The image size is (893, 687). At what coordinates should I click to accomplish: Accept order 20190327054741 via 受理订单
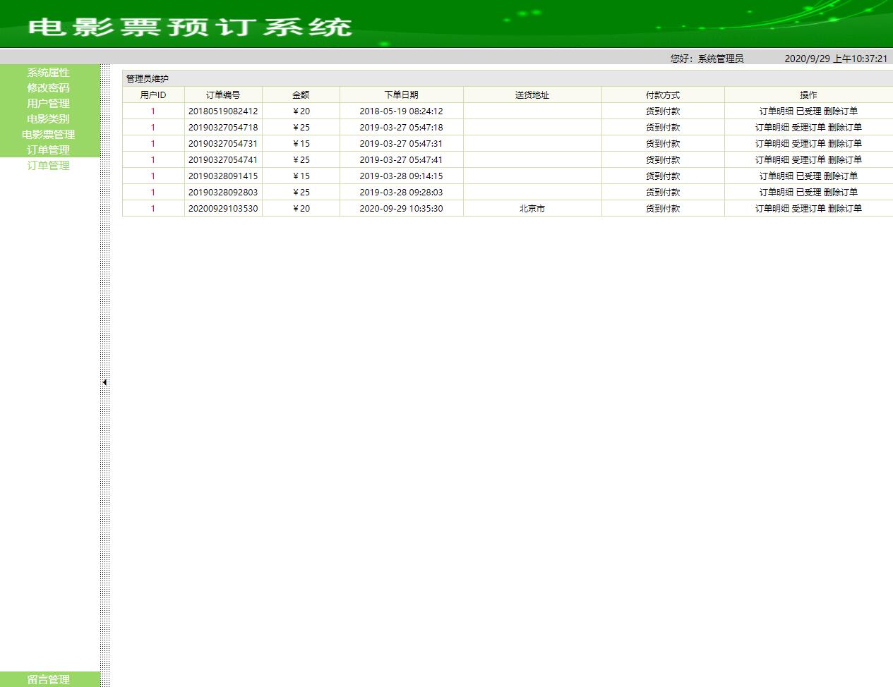coord(809,160)
